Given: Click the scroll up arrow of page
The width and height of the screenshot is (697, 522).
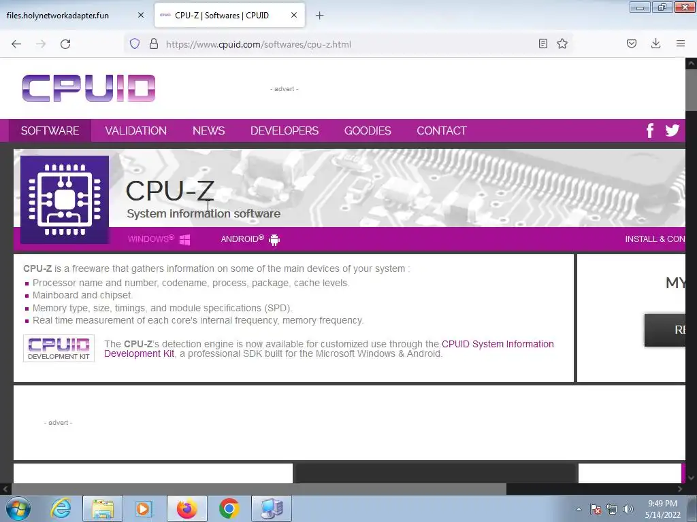Looking at the screenshot, I should pos(691,63).
